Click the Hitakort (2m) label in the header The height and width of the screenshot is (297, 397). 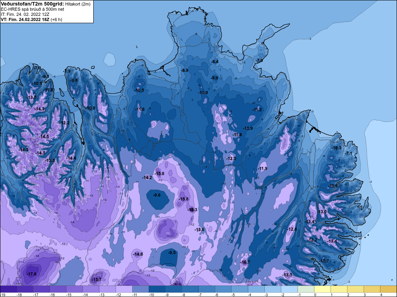(78, 4)
